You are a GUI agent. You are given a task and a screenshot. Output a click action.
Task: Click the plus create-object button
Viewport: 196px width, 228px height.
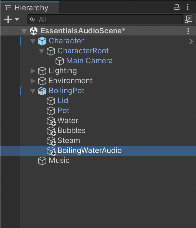[x=8, y=19]
